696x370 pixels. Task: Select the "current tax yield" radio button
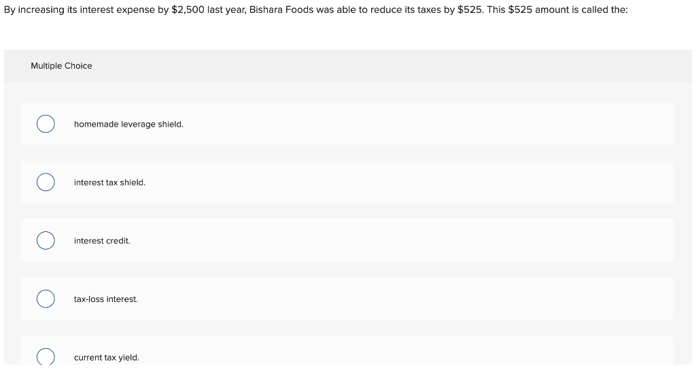click(x=46, y=356)
